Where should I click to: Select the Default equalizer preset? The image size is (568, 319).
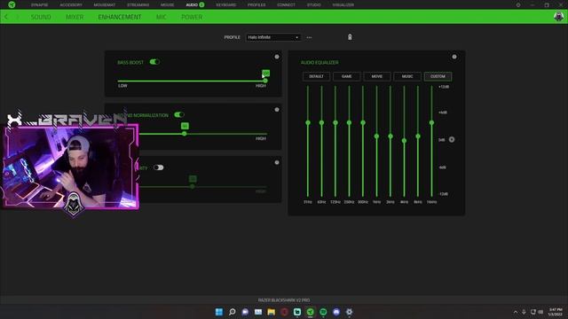click(x=316, y=76)
